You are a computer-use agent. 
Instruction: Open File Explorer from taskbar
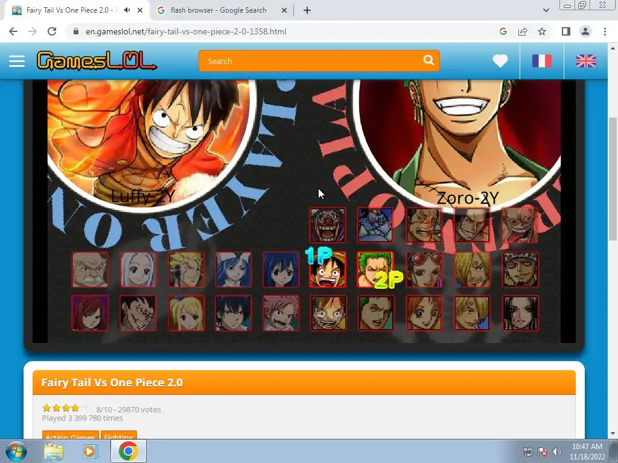coord(54,452)
